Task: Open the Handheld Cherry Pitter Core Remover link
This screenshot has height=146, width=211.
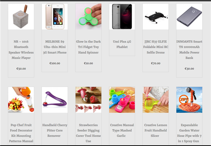Action: tap(55, 130)
